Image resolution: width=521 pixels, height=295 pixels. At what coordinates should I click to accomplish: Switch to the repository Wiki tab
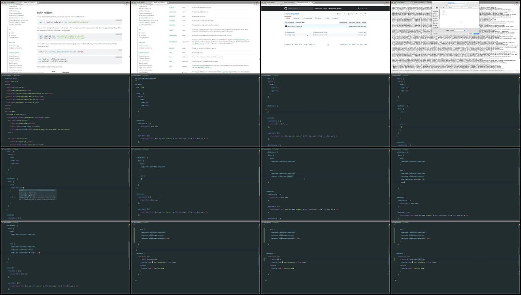pyautogui.click(x=327, y=18)
